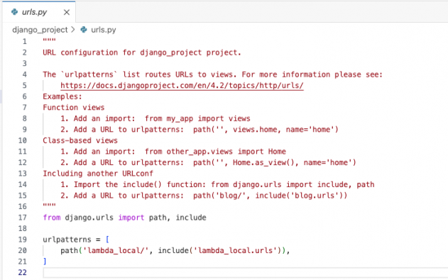Click the breadcrumb chevron after django_project

[x=73, y=29]
